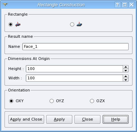The width and height of the screenshot is (137, 132).
Task: Decrease Height with the down arrow
Action: click(x=126, y=70)
